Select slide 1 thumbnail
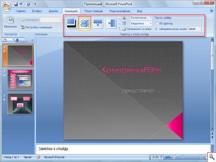216x162 pixels. click(x=20, y=55)
